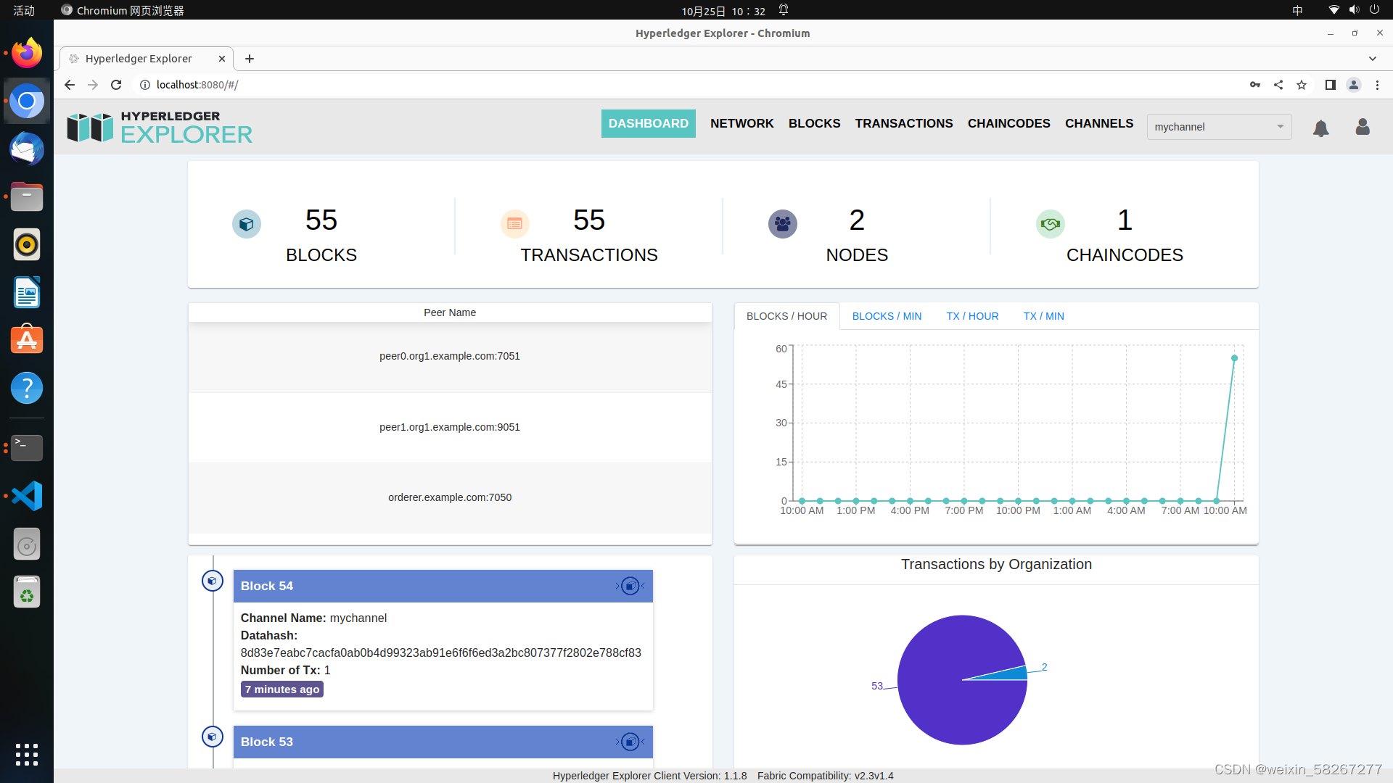Open the BLOCKS menu item
This screenshot has height=783, width=1393.
pyautogui.click(x=814, y=123)
